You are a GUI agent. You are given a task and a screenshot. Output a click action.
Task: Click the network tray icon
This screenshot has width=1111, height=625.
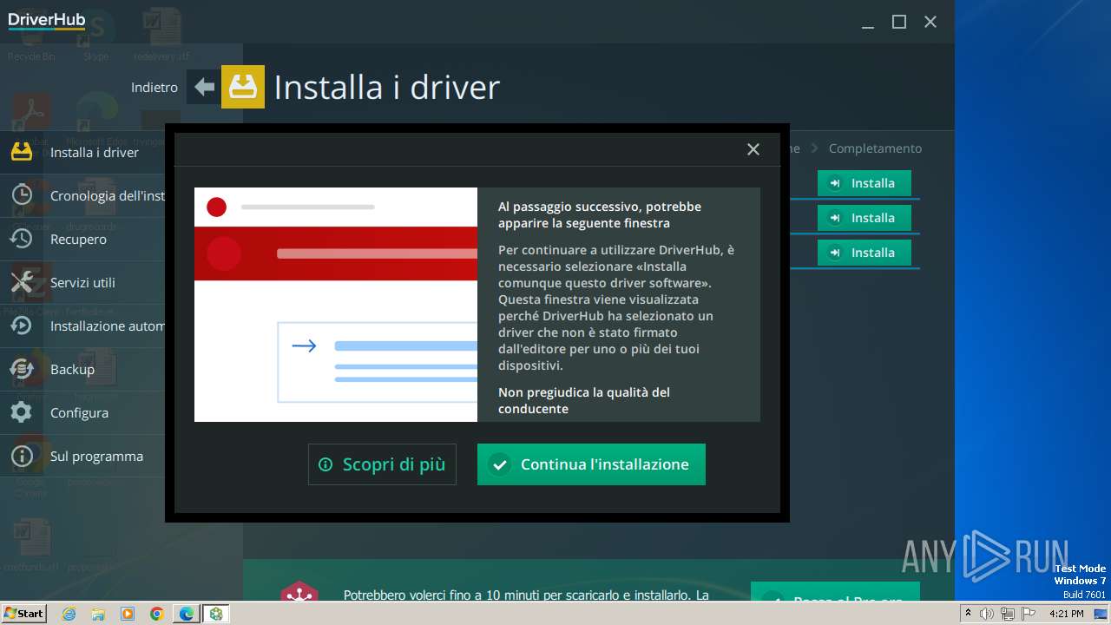pyautogui.click(x=1008, y=614)
